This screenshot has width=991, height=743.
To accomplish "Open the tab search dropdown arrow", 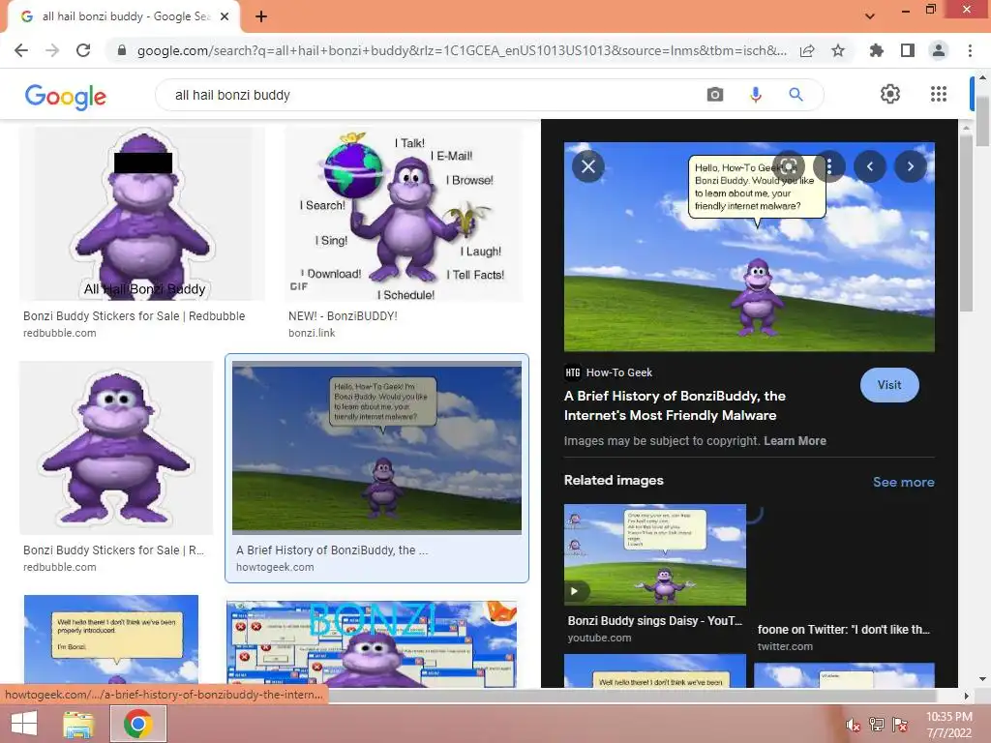I will (870, 15).
